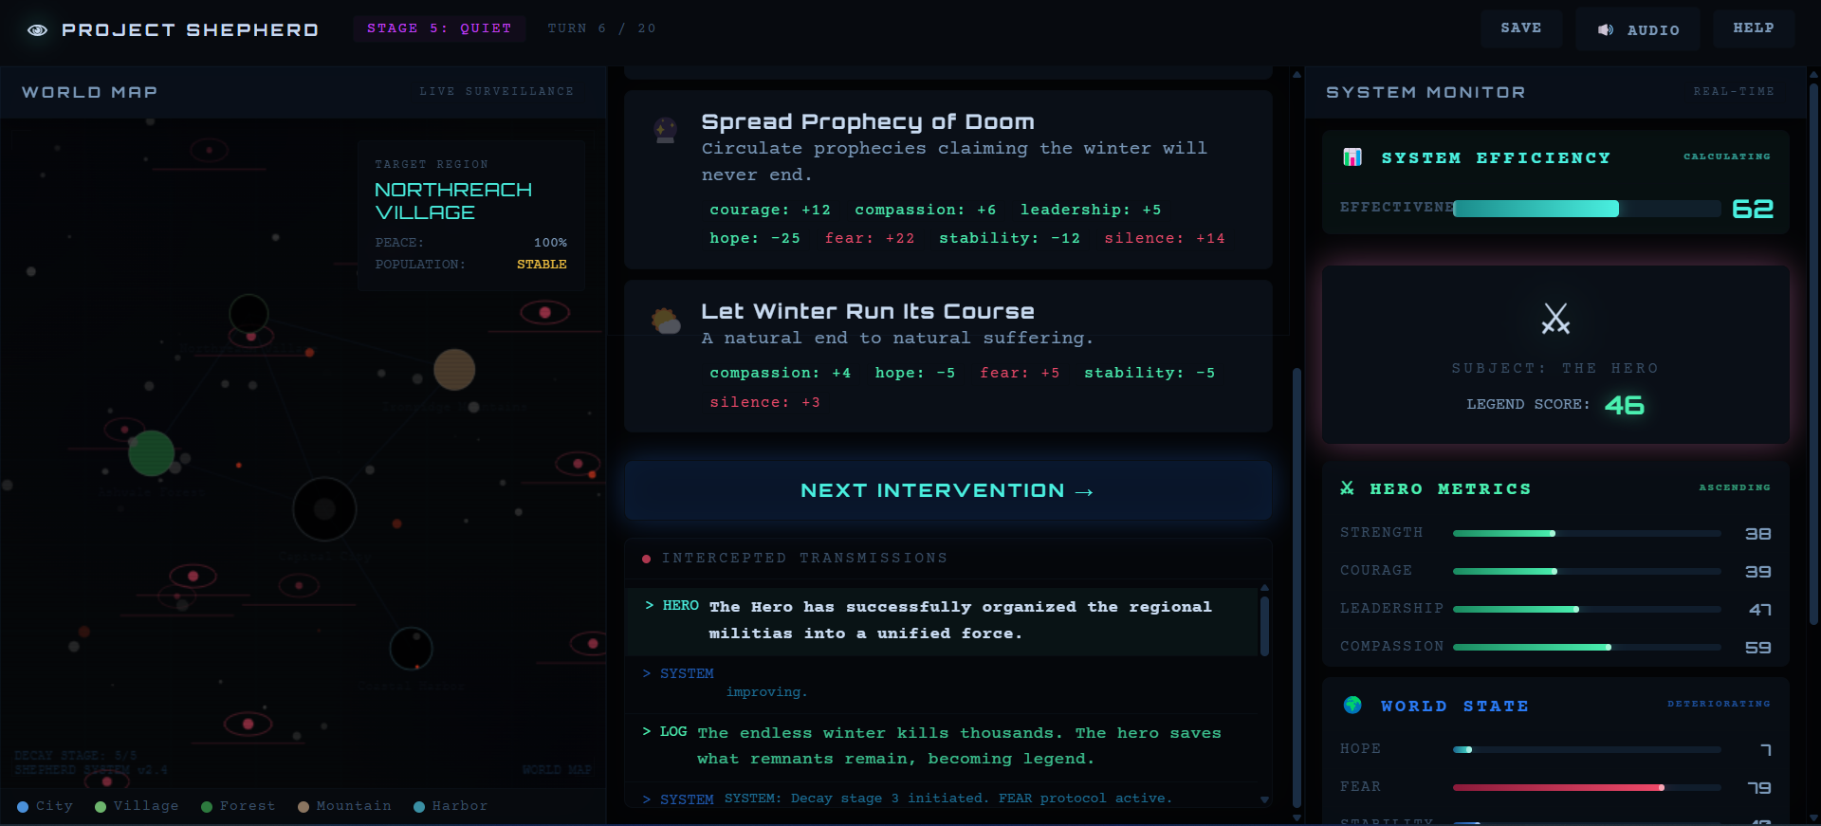Click the DETERIORATING status in World State
This screenshot has height=826, width=1821.
click(x=1720, y=704)
